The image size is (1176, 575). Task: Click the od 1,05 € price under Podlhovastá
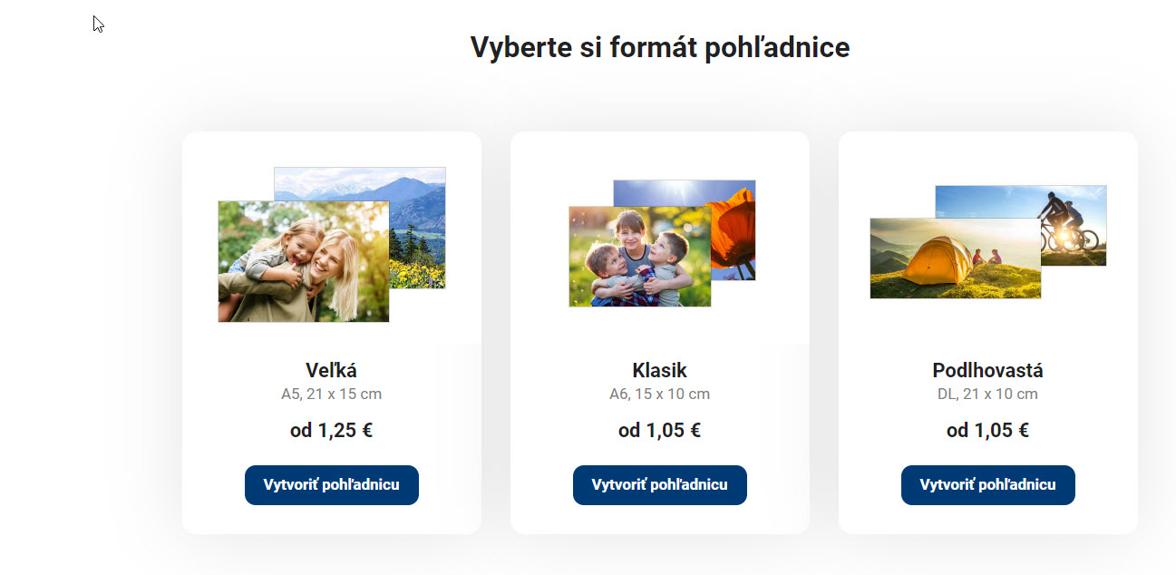[987, 430]
